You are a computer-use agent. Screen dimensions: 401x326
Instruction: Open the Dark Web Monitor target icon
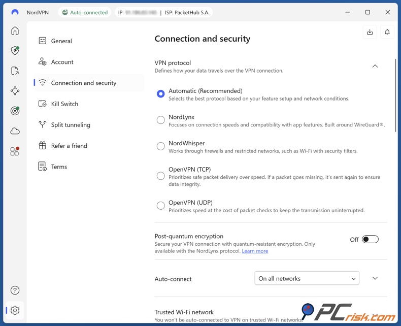pos(15,111)
